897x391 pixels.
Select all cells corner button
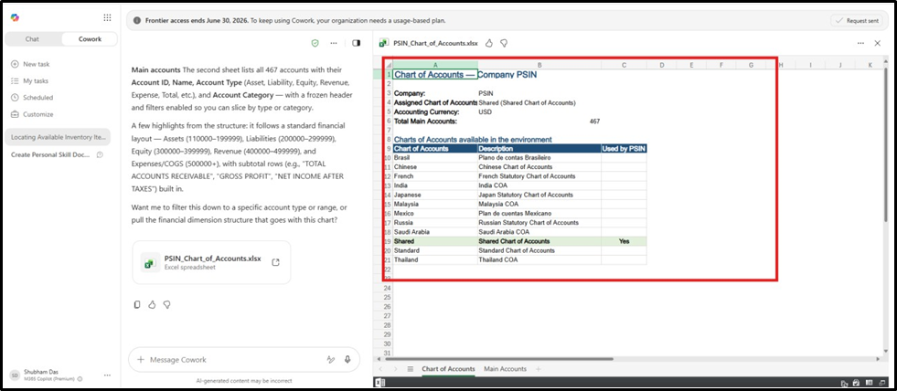click(x=388, y=65)
